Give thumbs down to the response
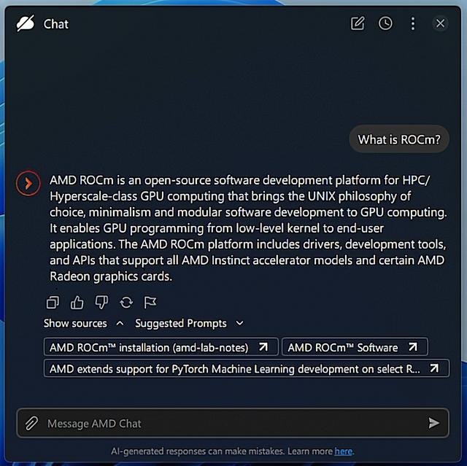 click(101, 303)
